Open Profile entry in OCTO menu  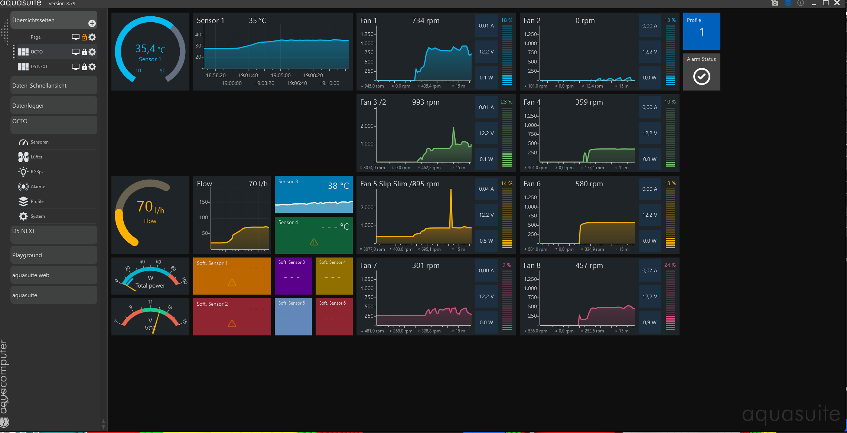(x=37, y=201)
